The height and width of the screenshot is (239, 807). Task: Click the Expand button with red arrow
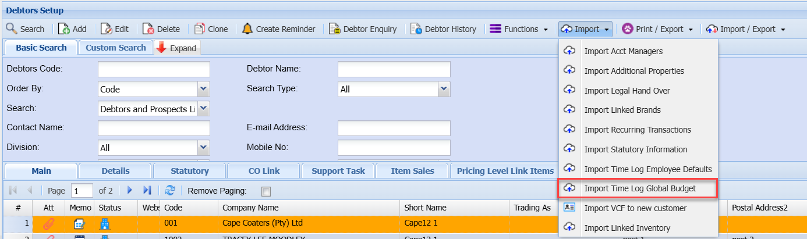tap(177, 48)
